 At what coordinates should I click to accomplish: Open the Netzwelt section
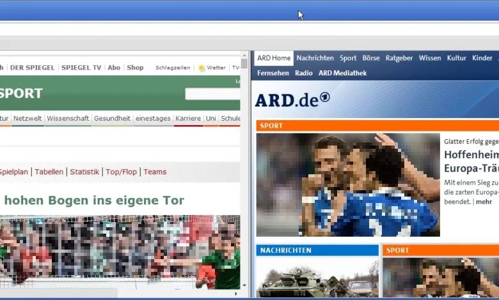pos(28,119)
